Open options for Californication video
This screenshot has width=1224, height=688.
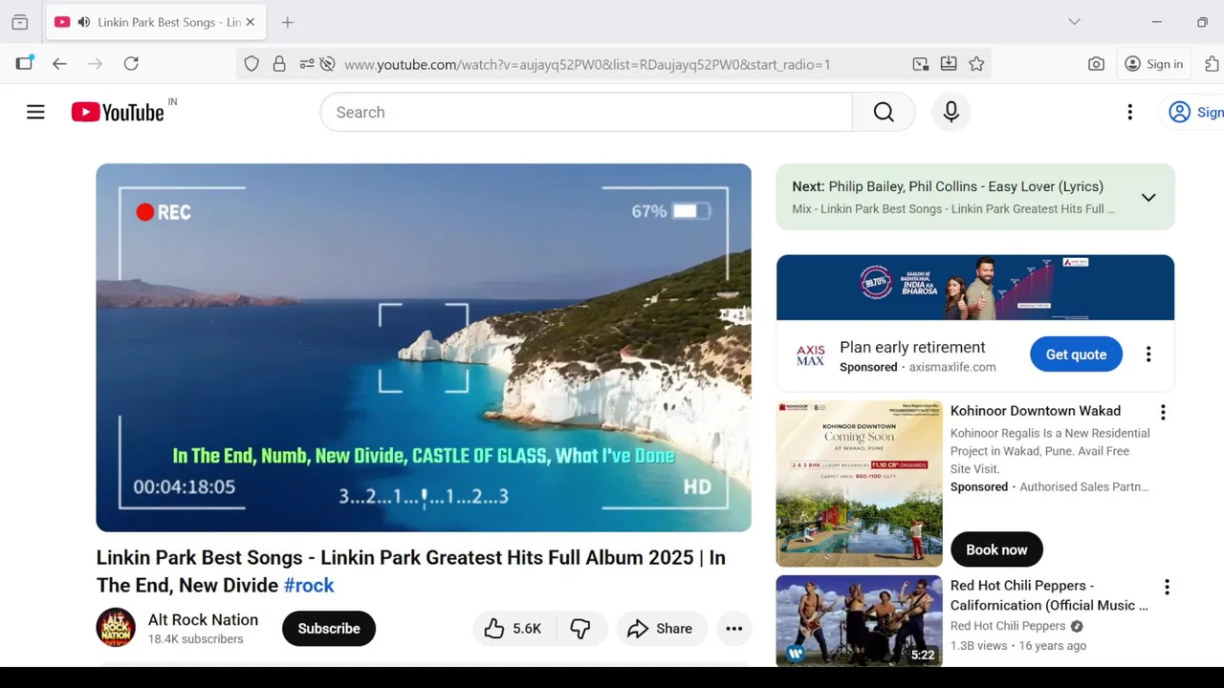pyautogui.click(x=1167, y=587)
